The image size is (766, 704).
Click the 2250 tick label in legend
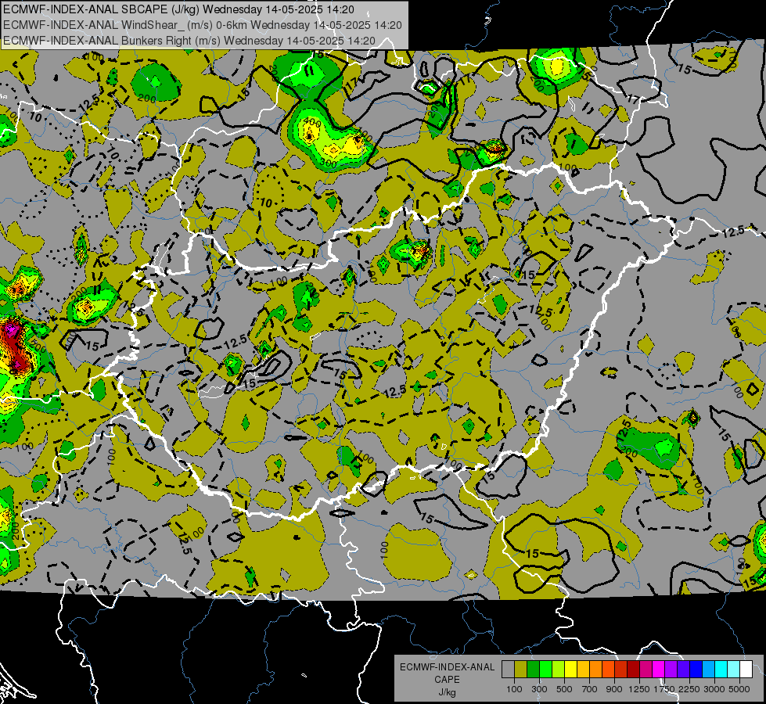(x=689, y=689)
